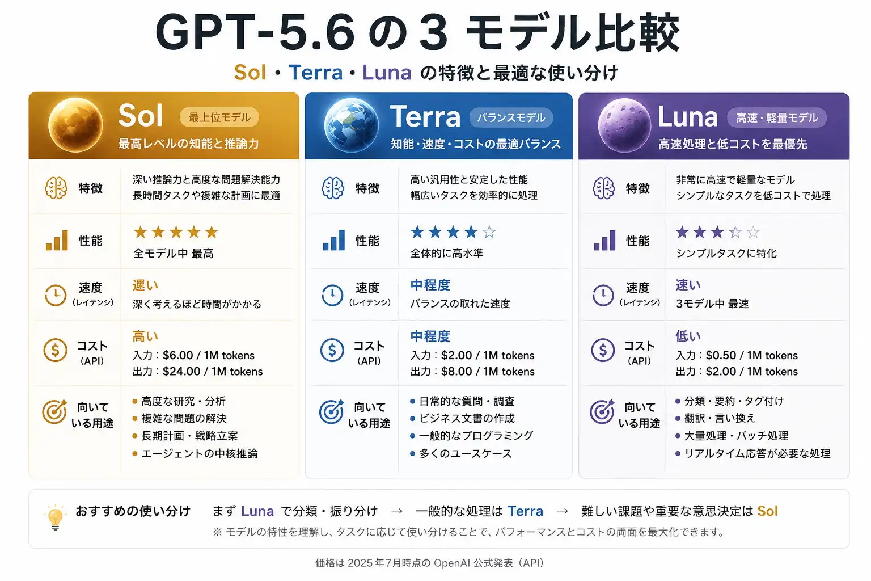Click the 高速処理と低コストを最優先 subtitle
Image resolution: width=871 pixels, height=581 pixels.
(733, 144)
